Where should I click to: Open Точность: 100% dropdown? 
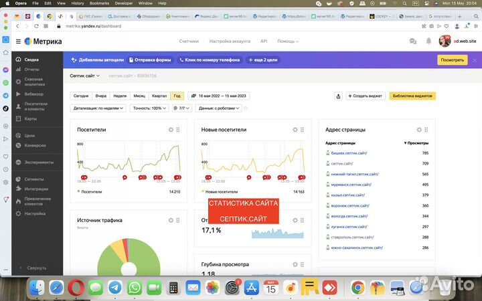(149, 108)
